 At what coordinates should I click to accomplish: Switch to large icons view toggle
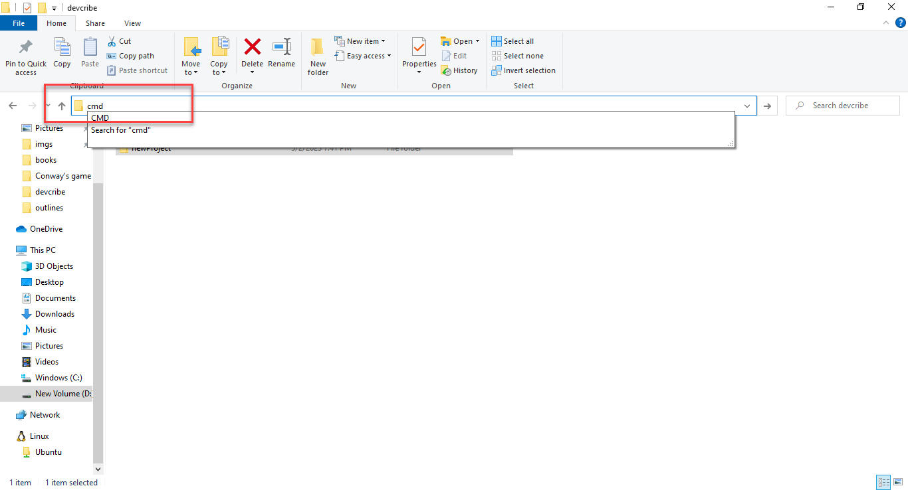898,483
